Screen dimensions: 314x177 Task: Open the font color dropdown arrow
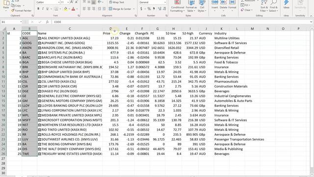(x=77, y=9)
